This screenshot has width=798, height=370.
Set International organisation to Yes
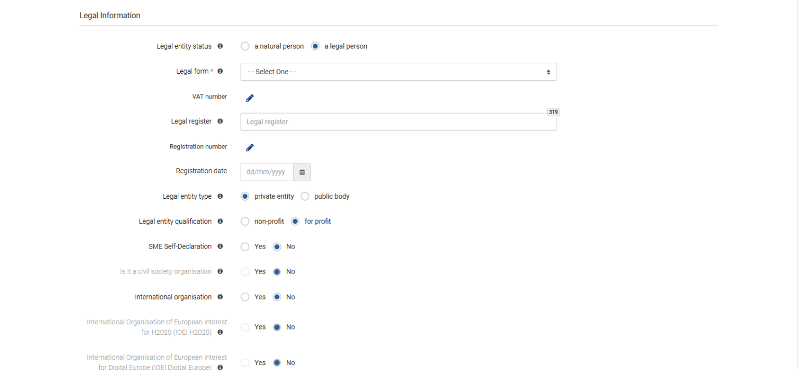[x=245, y=297]
